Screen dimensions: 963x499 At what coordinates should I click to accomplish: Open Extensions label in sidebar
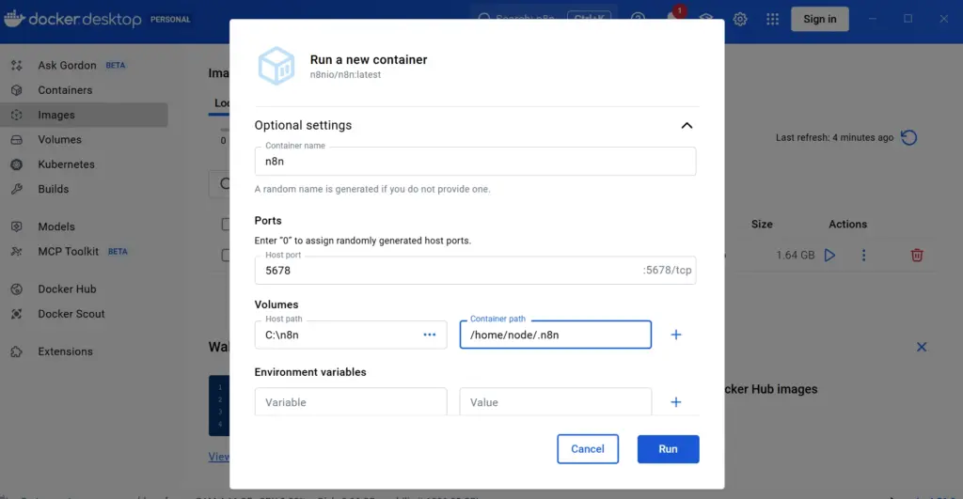[x=65, y=351]
